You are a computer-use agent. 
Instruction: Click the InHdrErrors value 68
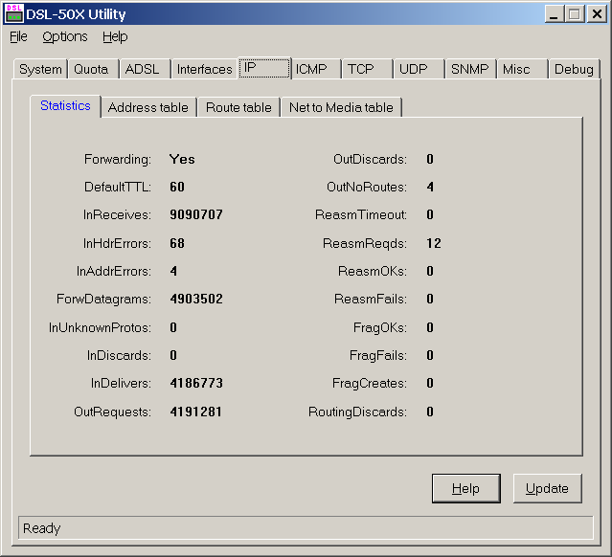point(177,243)
